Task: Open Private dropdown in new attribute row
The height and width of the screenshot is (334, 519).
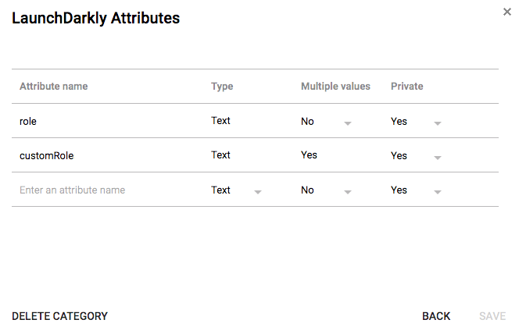Action: point(416,190)
